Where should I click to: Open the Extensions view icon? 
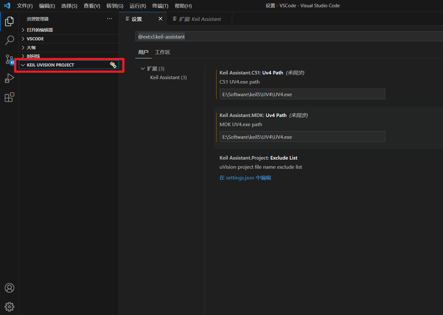tap(9, 97)
